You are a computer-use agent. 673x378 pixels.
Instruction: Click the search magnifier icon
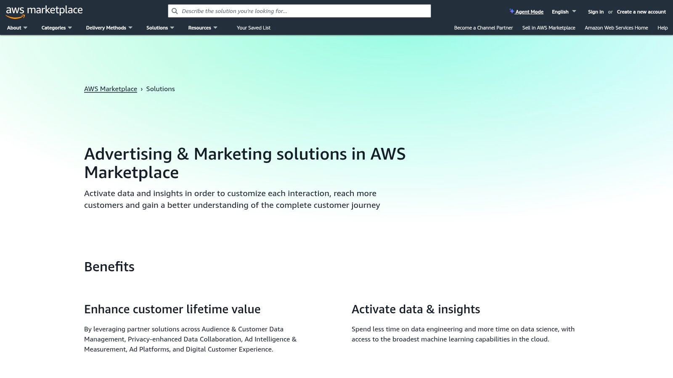pos(175,11)
